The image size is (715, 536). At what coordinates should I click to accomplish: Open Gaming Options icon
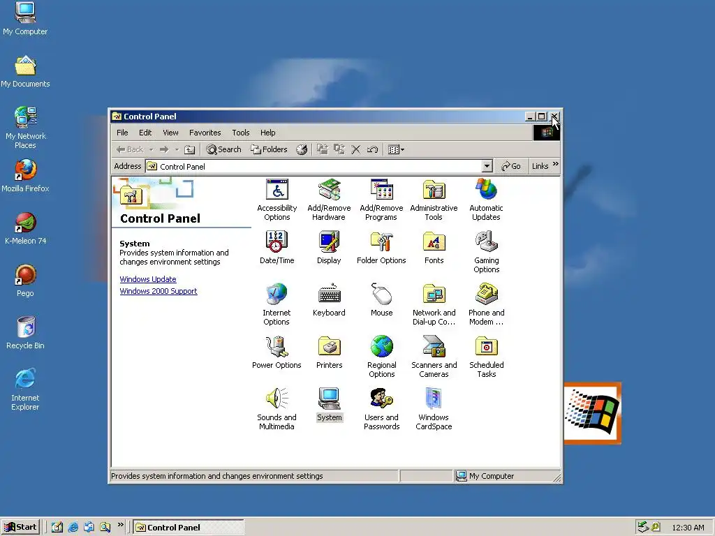486,252
